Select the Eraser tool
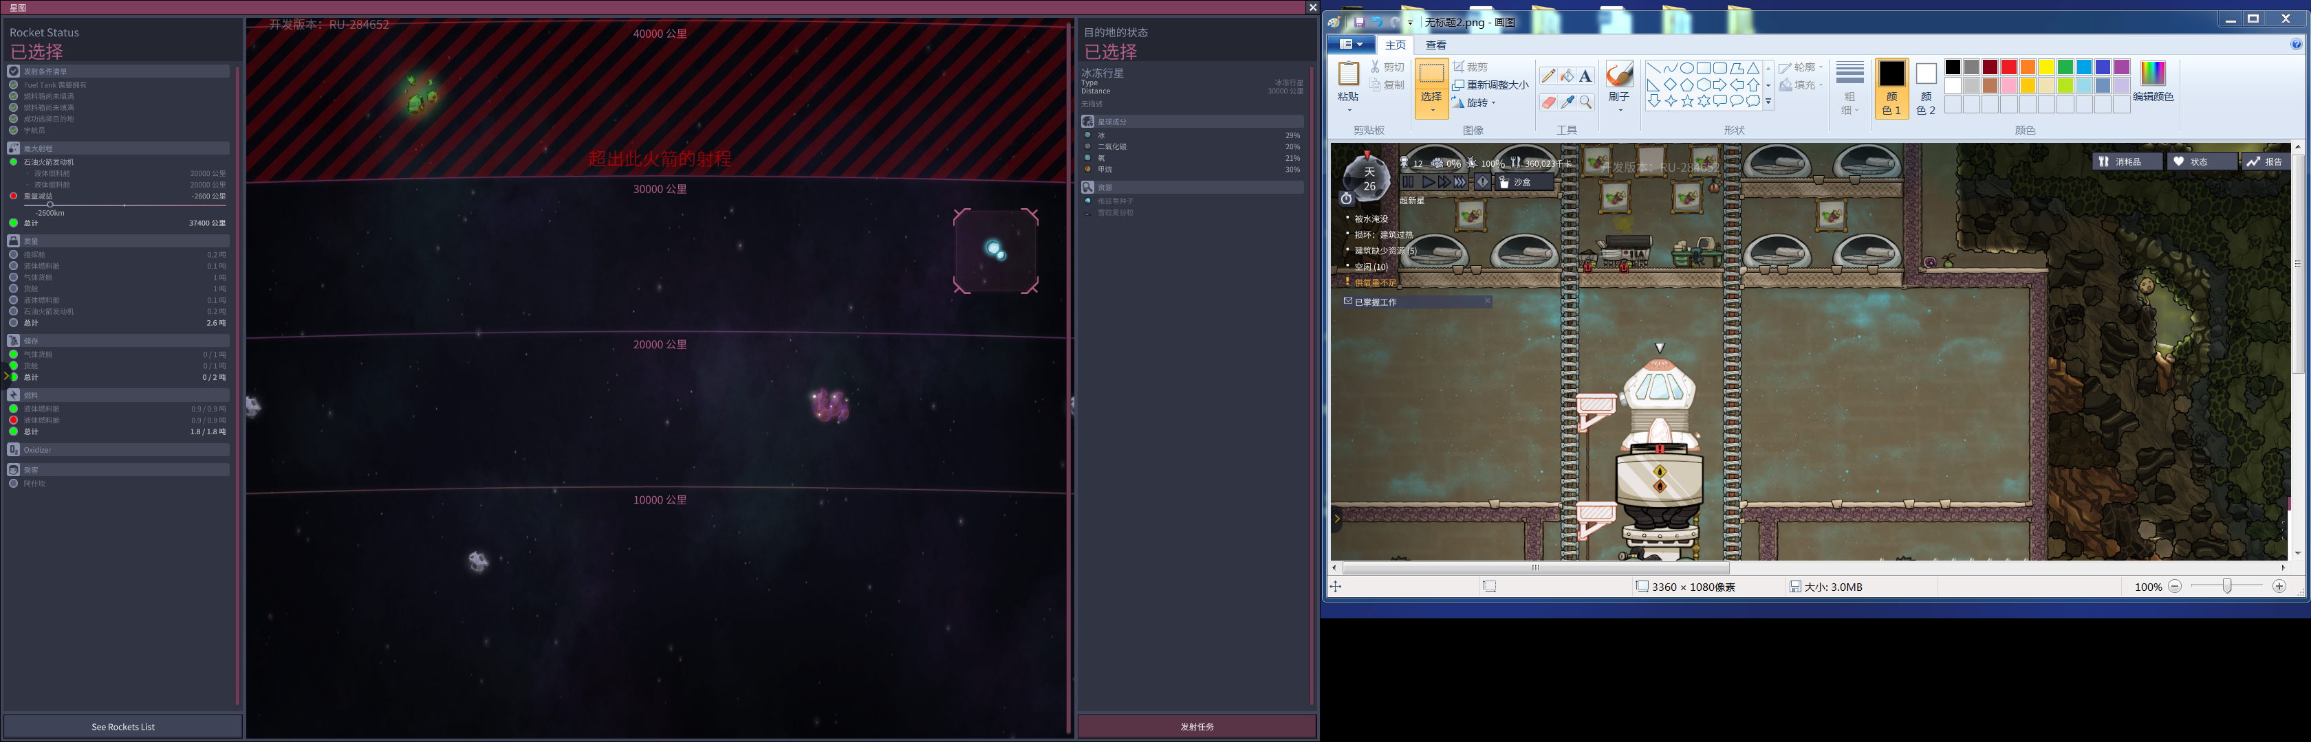Viewport: 2311px width, 742px height. pyautogui.click(x=1548, y=102)
